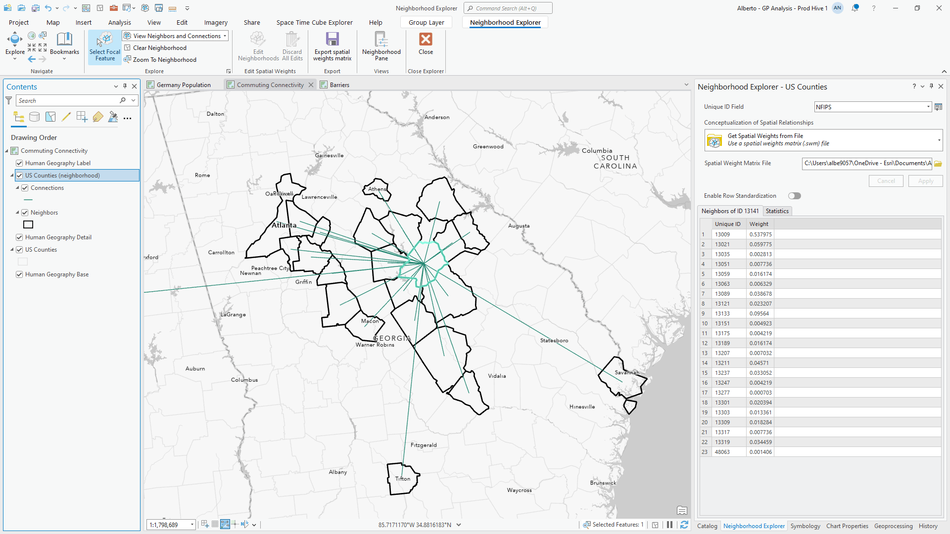Select List By Data Source in Contents panel
Image resolution: width=950 pixels, height=534 pixels.
pos(34,117)
